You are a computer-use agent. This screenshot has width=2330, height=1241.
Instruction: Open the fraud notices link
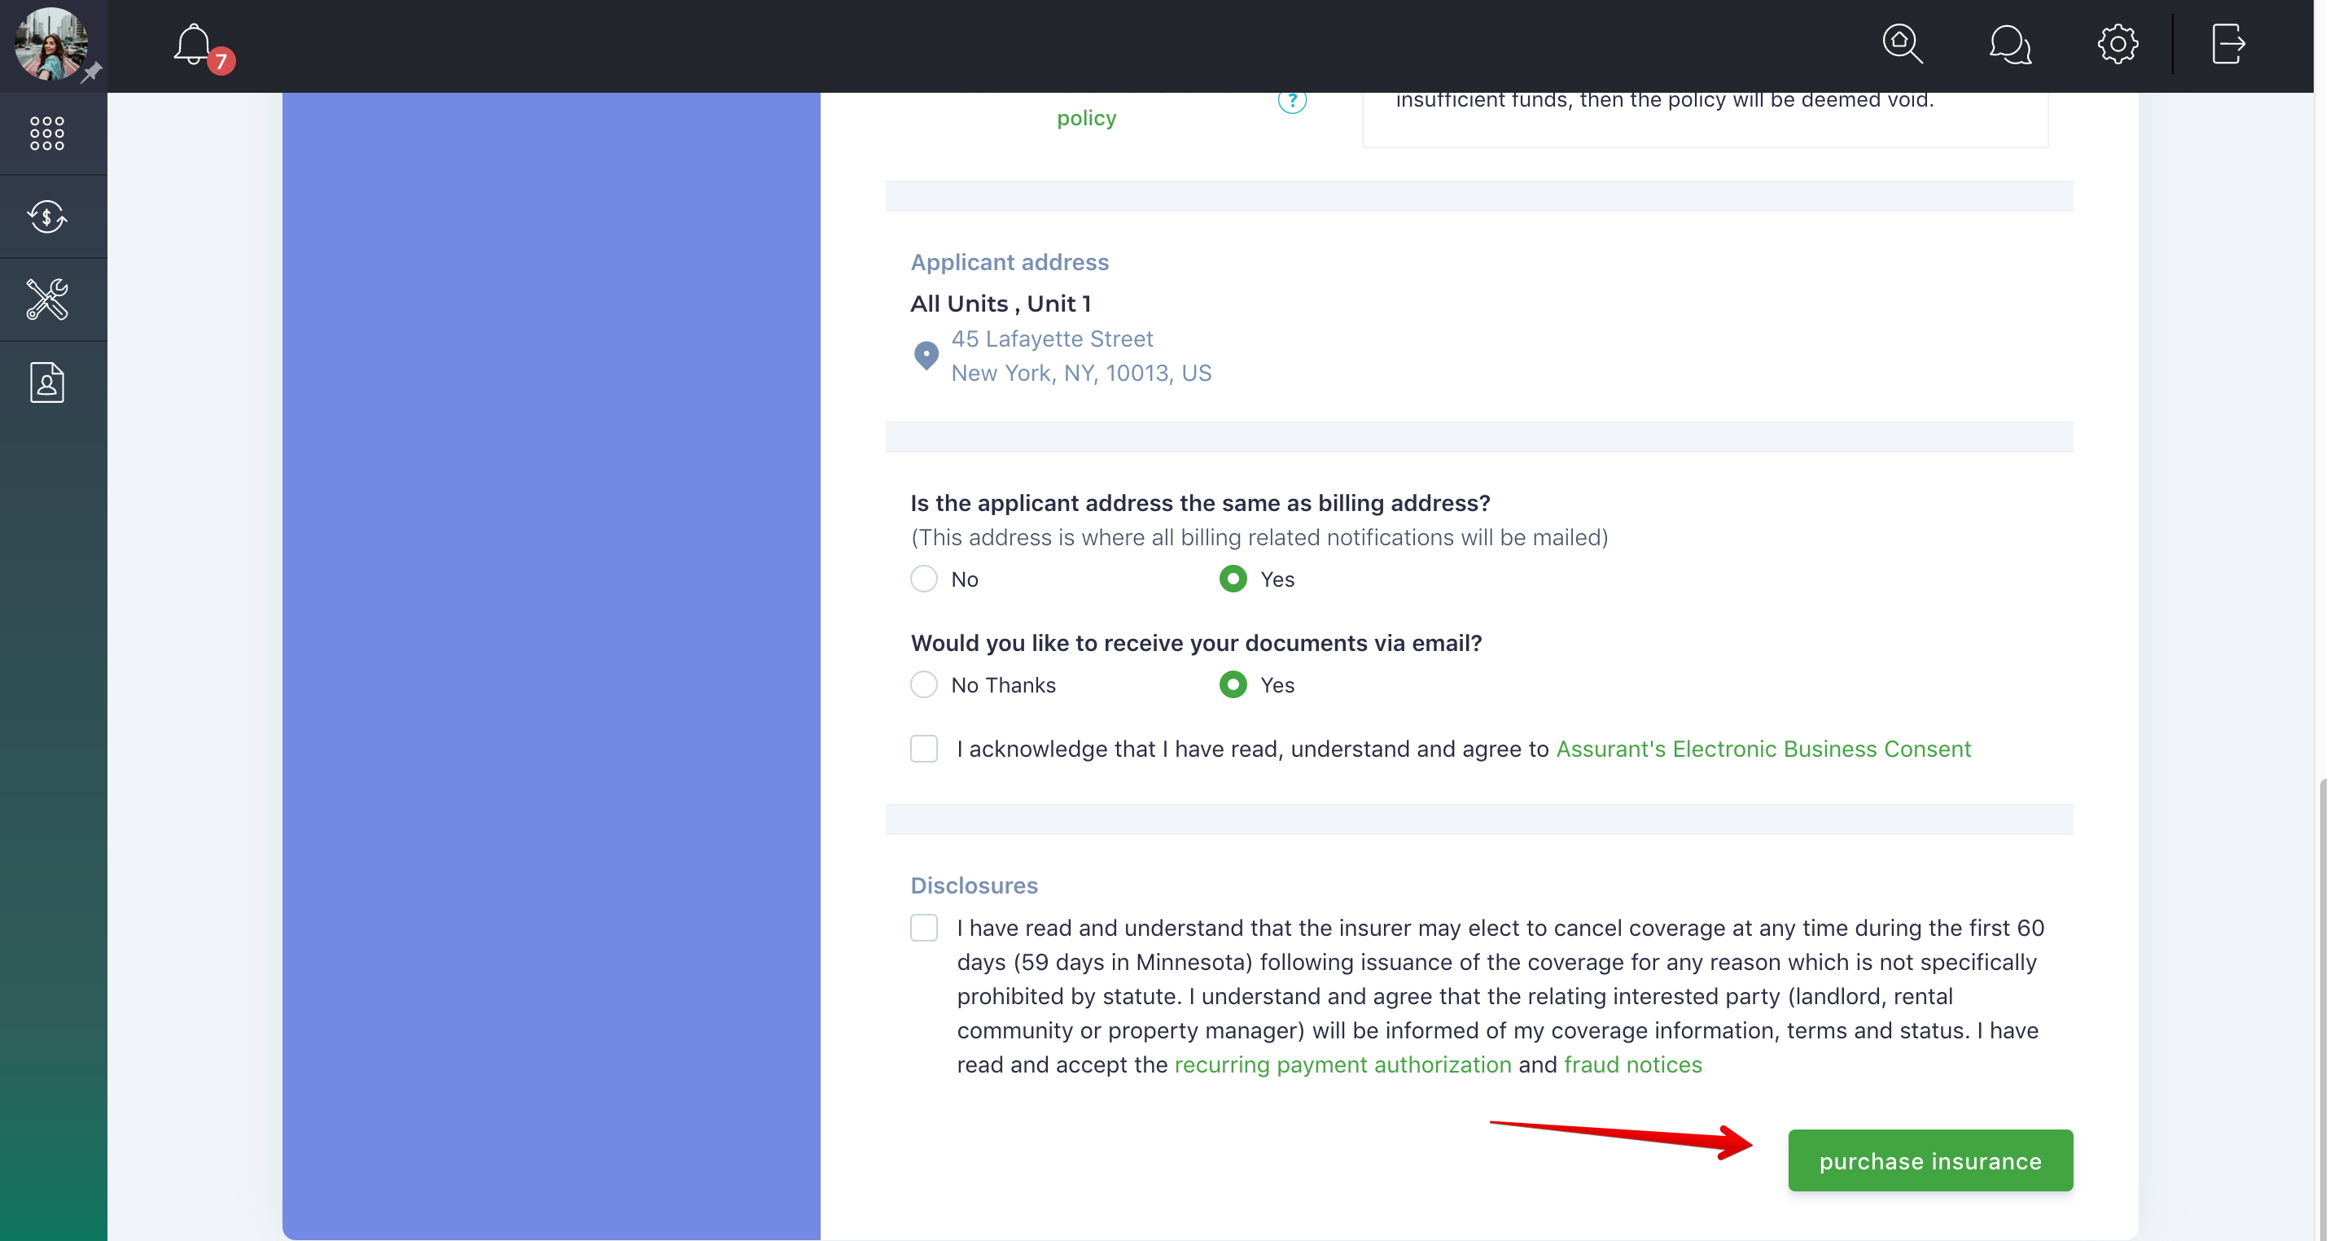coord(1632,1064)
